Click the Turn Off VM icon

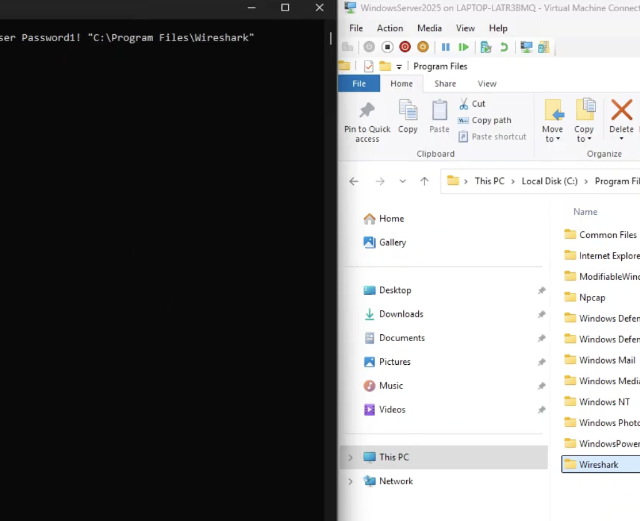tap(387, 47)
